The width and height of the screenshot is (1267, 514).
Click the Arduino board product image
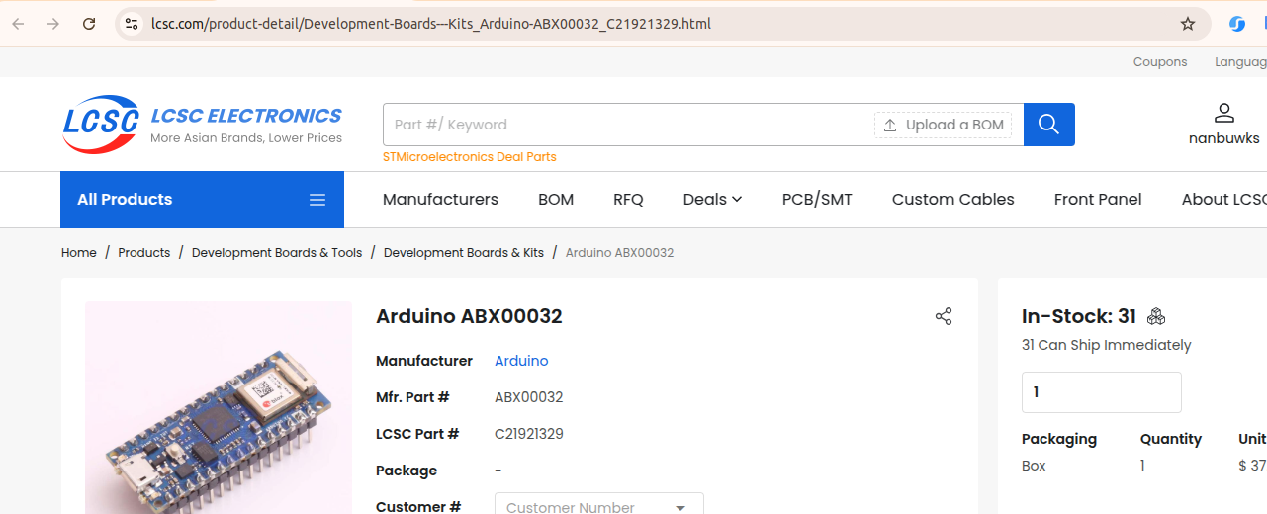219,407
